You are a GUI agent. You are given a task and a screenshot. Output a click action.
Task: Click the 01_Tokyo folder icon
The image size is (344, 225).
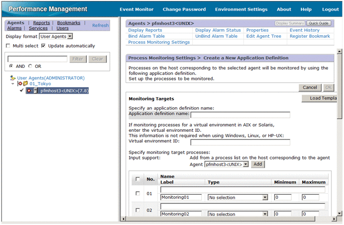pyautogui.click(x=25, y=84)
